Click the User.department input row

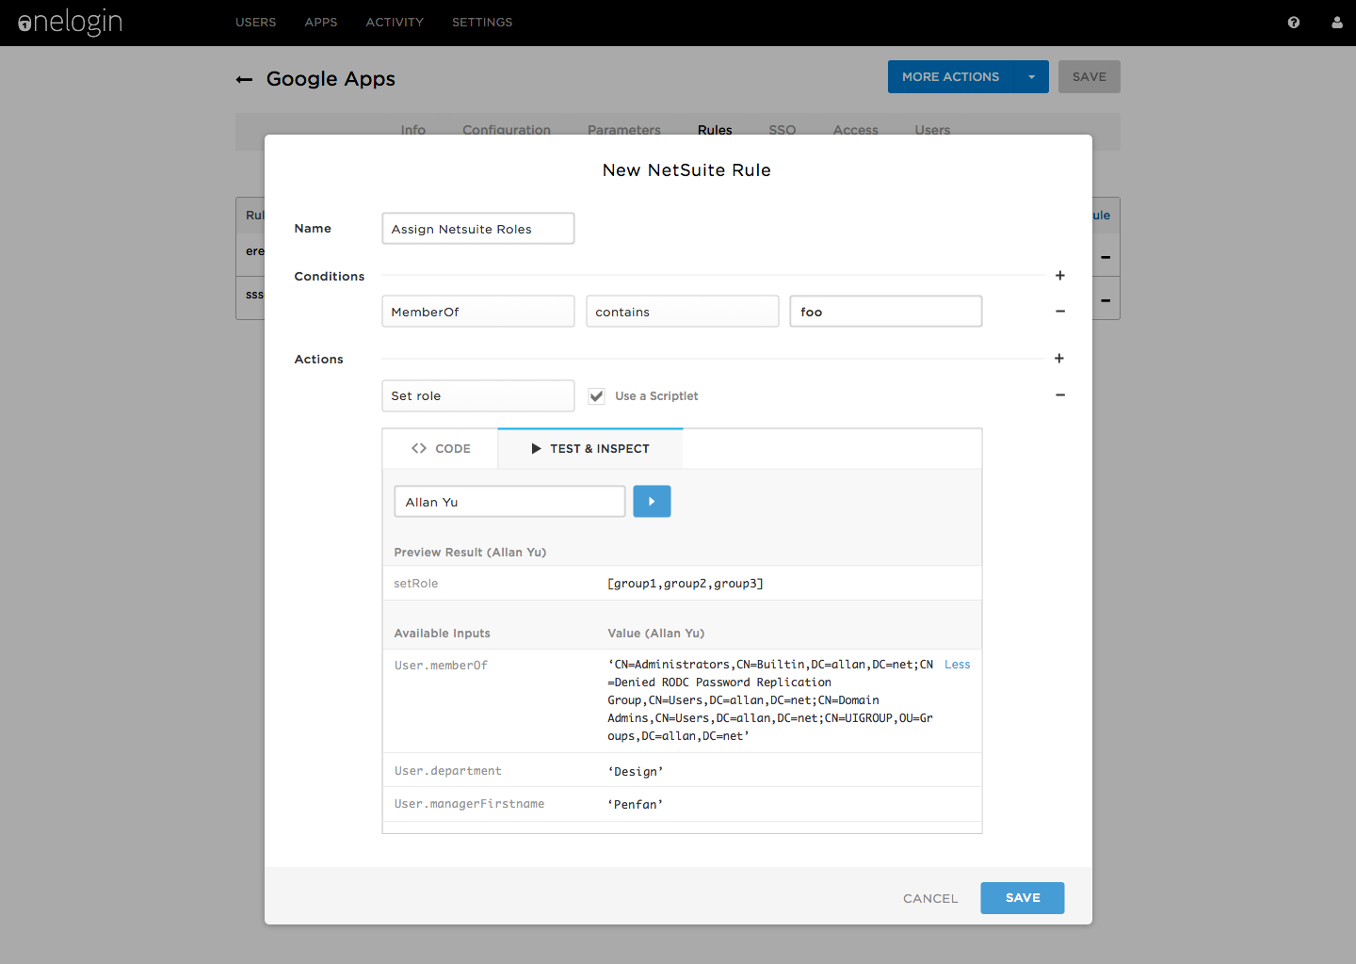pos(682,770)
